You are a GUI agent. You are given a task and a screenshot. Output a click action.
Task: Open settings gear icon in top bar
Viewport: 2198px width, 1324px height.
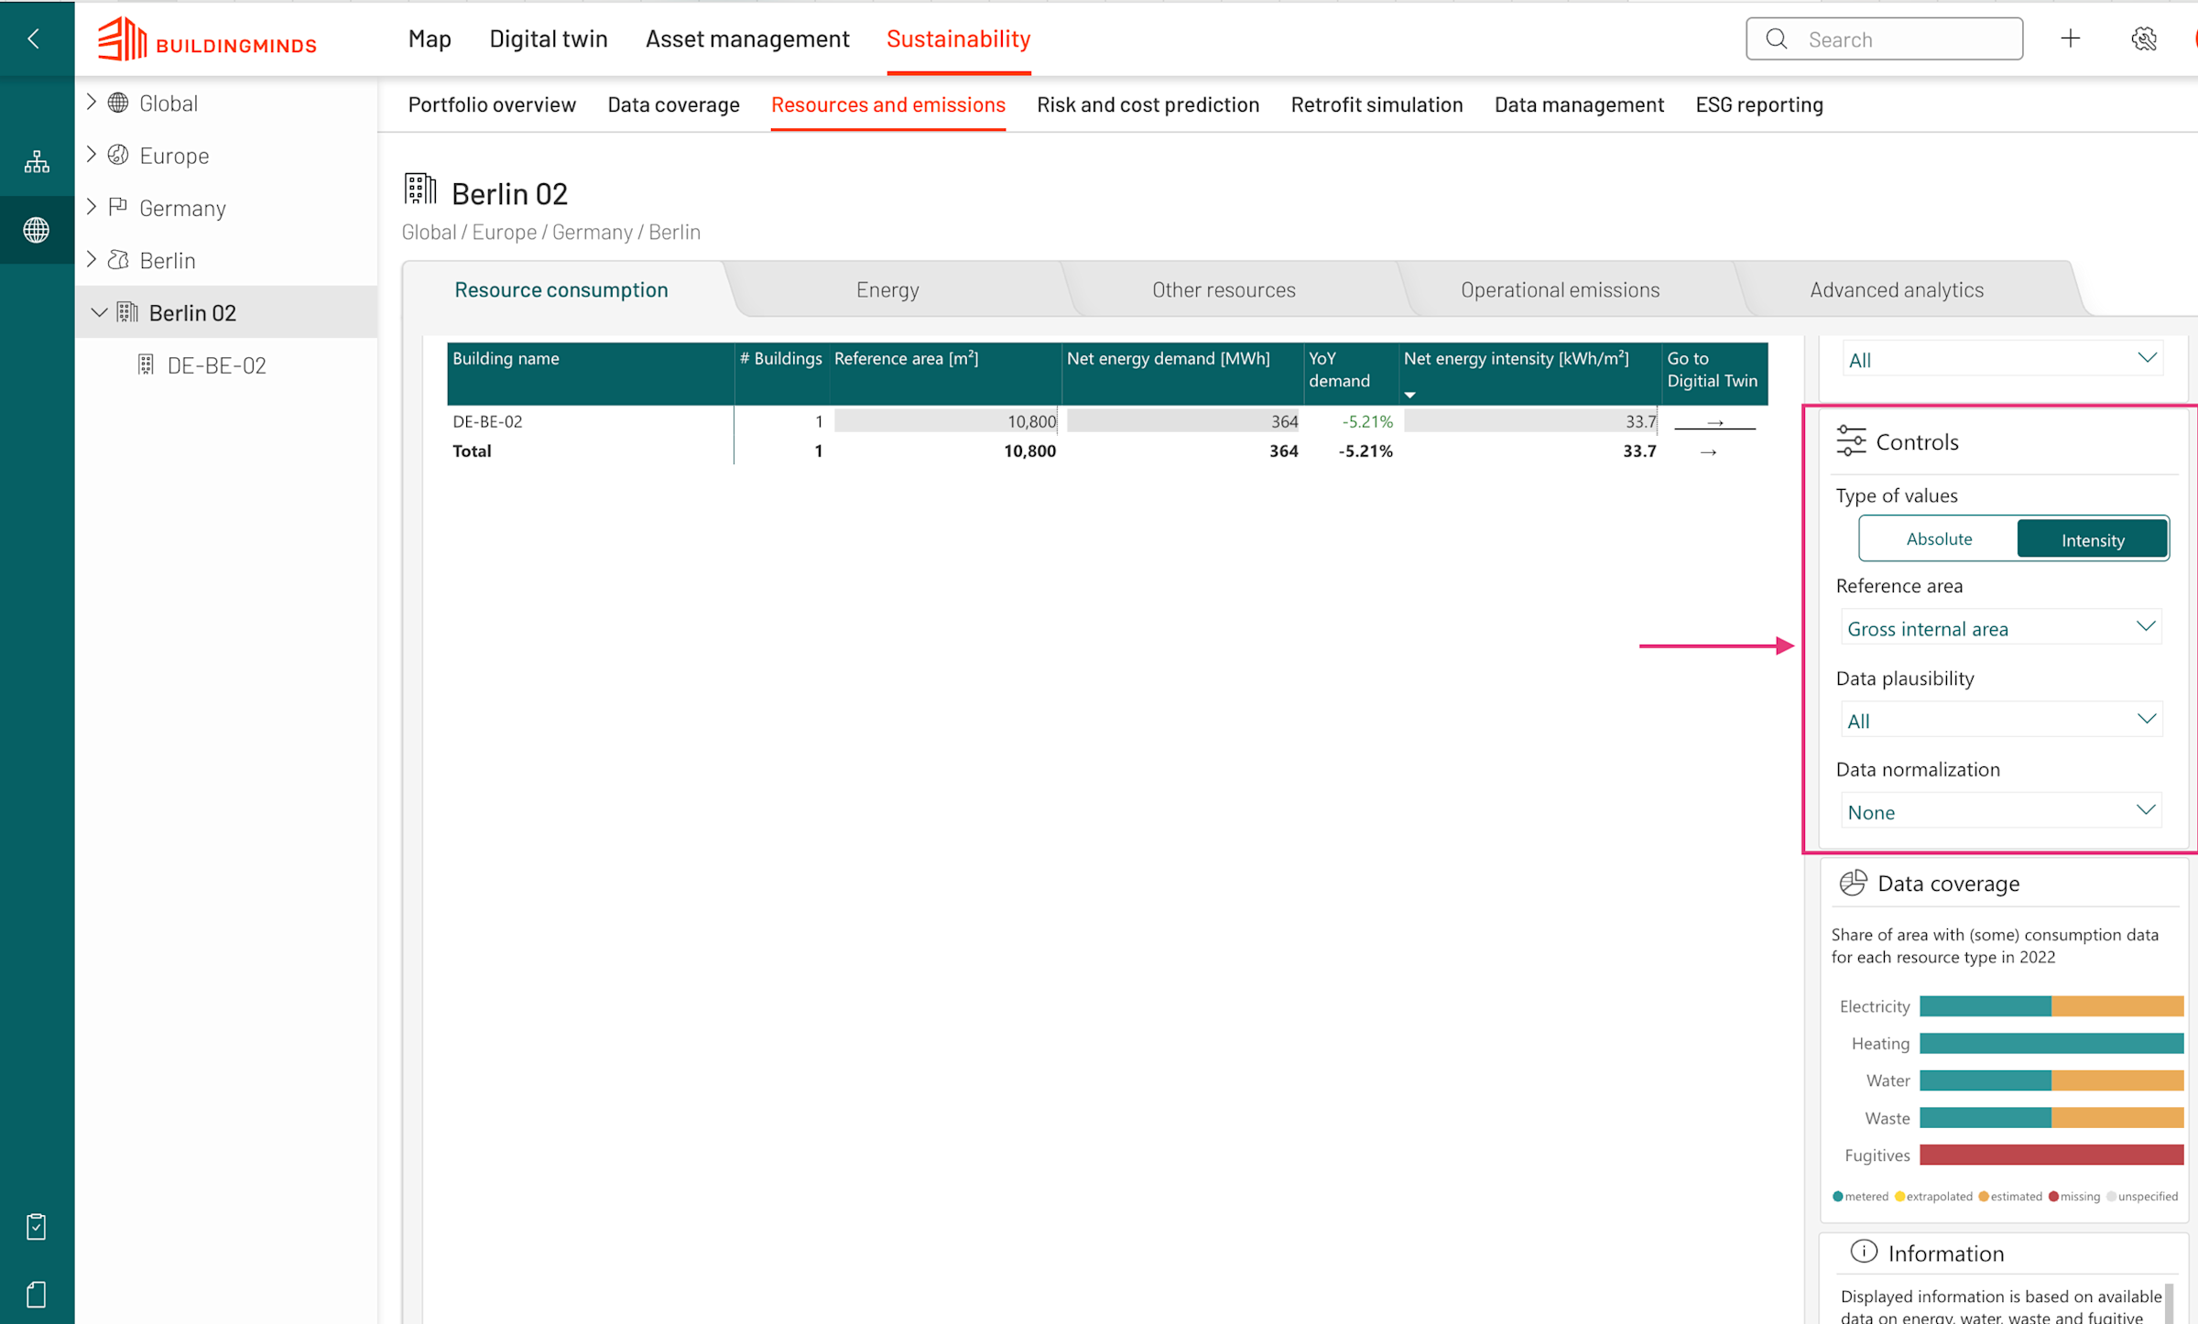tap(2143, 38)
